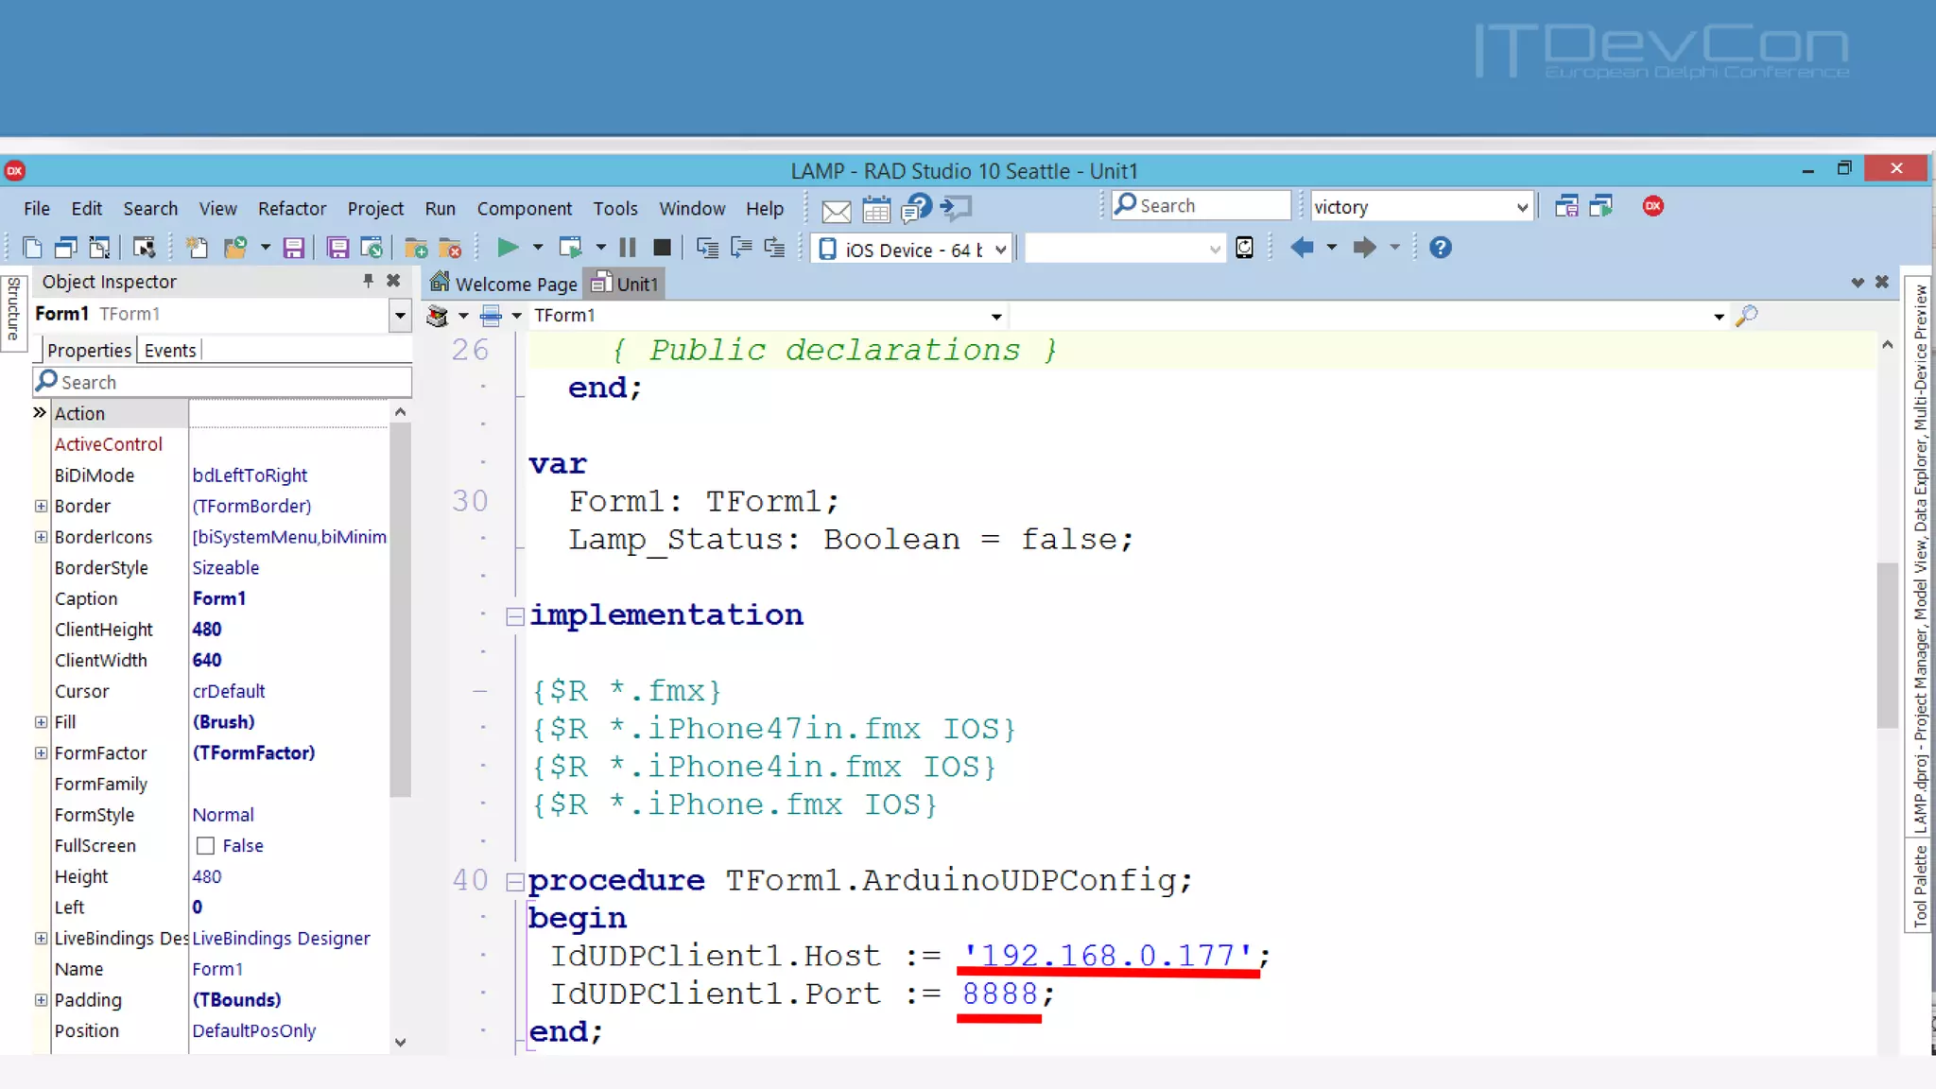The image size is (1936, 1089).
Task: Toggle the FullScreen False checkbox
Action: click(x=205, y=846)
